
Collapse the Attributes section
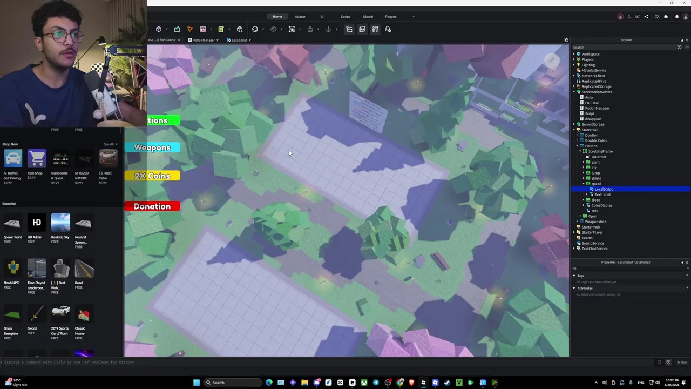pyautogui.click(x=574, y=288)
